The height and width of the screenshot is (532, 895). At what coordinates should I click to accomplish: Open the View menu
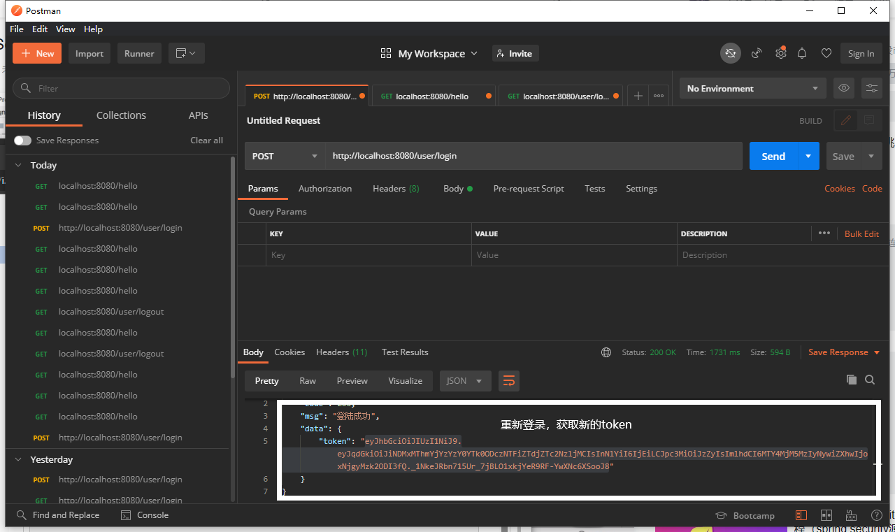tap(66, 29)
